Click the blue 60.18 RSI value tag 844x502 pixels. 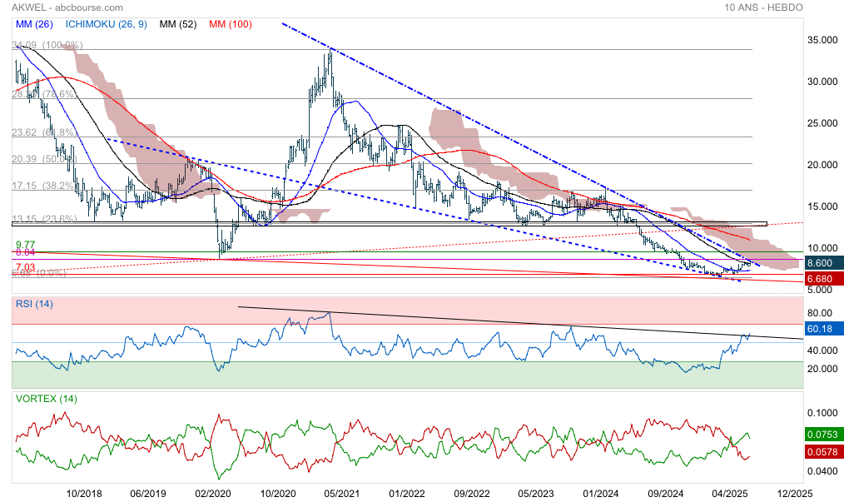tap(823, 329)
